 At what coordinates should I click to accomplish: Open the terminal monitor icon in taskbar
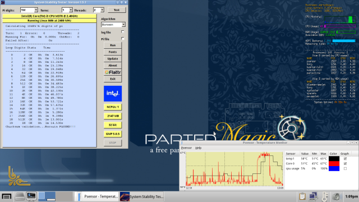pyautogui.click(x=31, y=196)
